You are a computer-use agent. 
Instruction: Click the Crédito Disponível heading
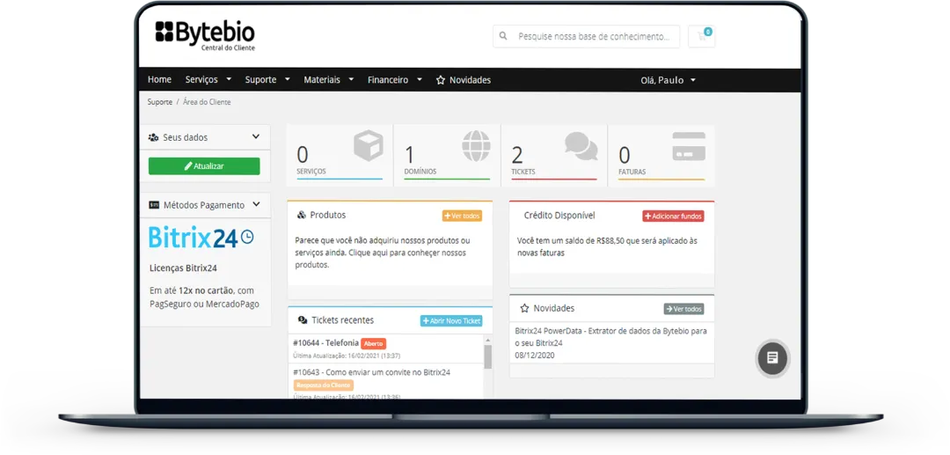(x=559, y=215)
